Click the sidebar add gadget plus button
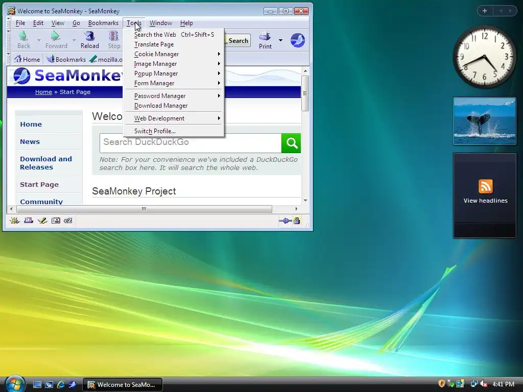Image resolution: width=523 pixels, height=392 pixels. (485, 11)
